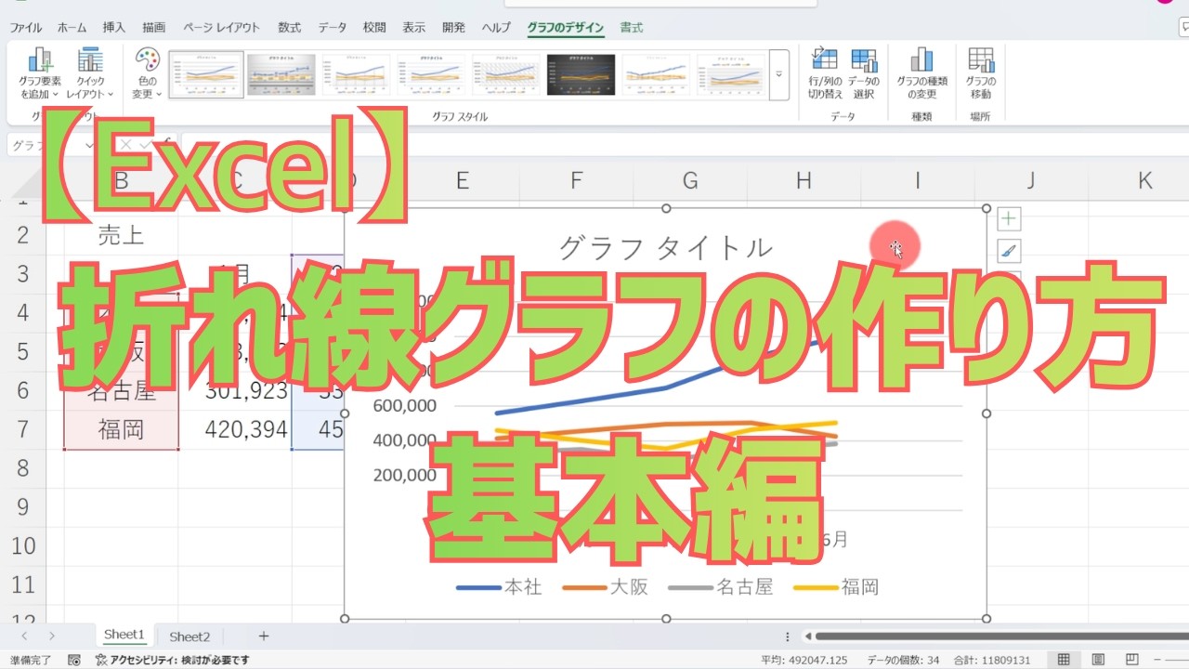Screen dimensions: 1189x669
Task: Select cell containing 福岡
Action: click(122, 429)
